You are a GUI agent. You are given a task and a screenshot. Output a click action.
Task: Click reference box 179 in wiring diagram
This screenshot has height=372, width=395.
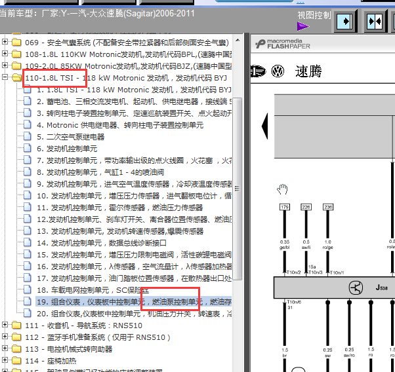point(285,207)
